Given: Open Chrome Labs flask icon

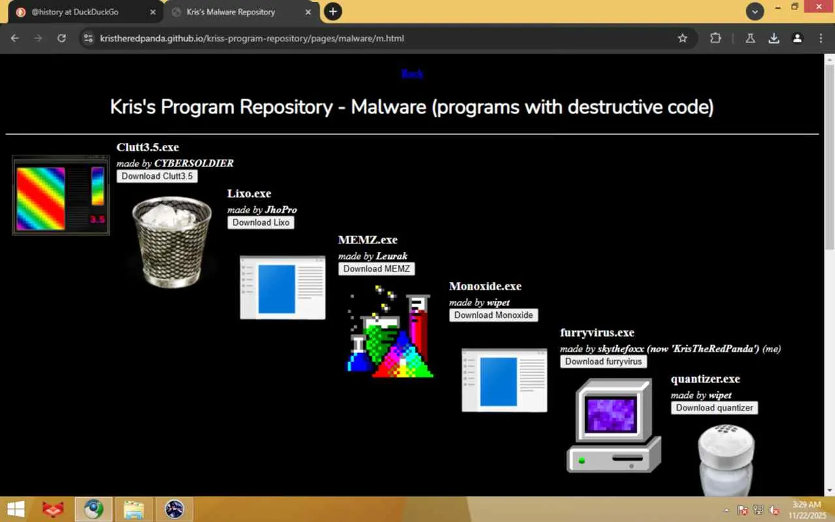Looking at the screenshot, I should pos(750,38).
